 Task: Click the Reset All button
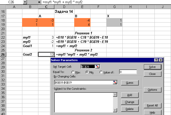click(152, 105)
